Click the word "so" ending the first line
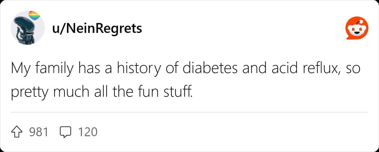 tap(354, 69)
